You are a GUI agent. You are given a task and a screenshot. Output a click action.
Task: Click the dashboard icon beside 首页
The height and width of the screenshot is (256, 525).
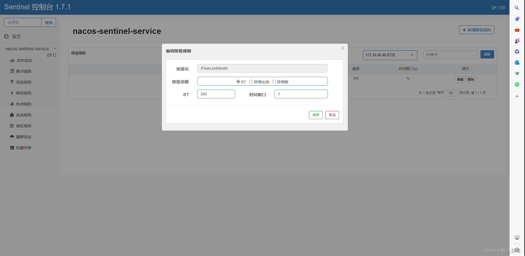pyautogui.click(x=6, y=36)
